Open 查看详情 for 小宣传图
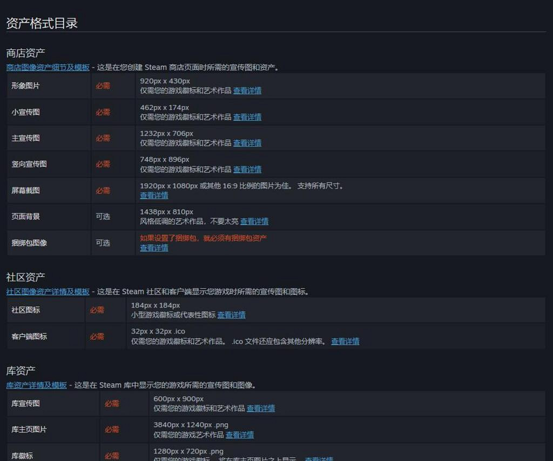The image size is (553, 461). (x=247, y=117)
